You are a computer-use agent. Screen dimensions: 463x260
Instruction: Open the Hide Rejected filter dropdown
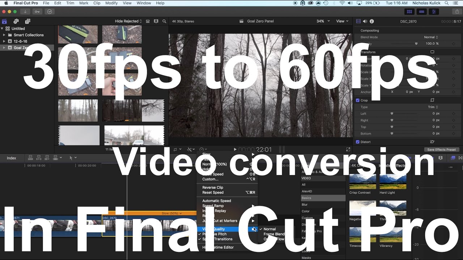(x=128, y=21)
